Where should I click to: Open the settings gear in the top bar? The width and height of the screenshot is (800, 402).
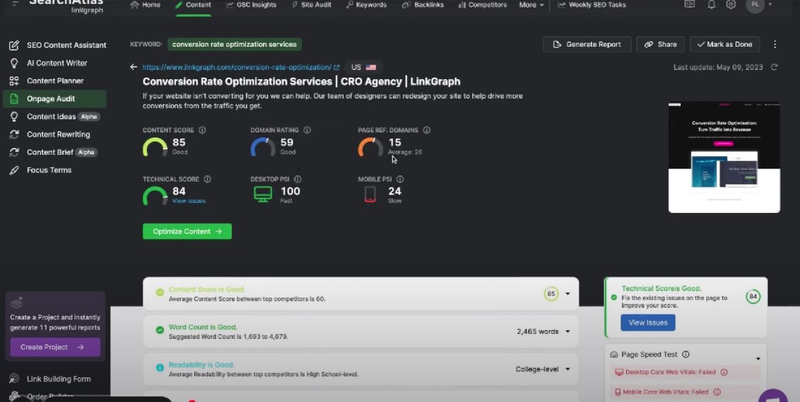point(731,4)
